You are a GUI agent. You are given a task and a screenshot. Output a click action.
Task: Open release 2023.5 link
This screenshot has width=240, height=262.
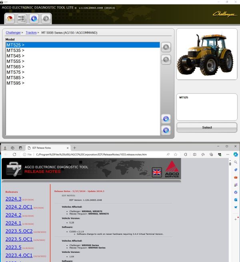pyautogui.click(x=13, y=247)
